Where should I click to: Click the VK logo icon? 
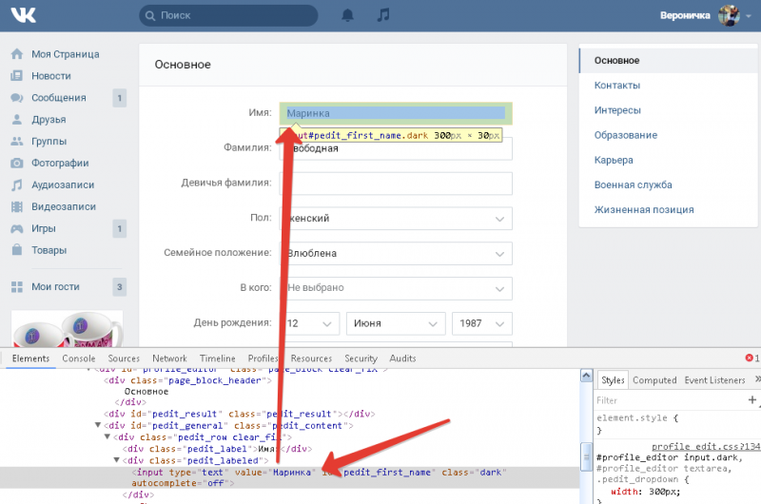(x=23, y=15)
